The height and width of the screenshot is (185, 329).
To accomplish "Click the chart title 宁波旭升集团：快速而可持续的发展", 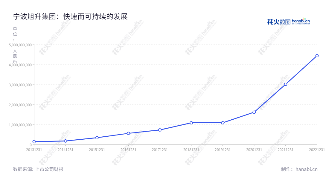I will (x=70, y=16).
